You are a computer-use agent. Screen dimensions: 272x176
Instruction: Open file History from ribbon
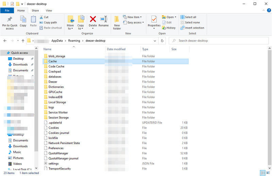coord(169,28)
